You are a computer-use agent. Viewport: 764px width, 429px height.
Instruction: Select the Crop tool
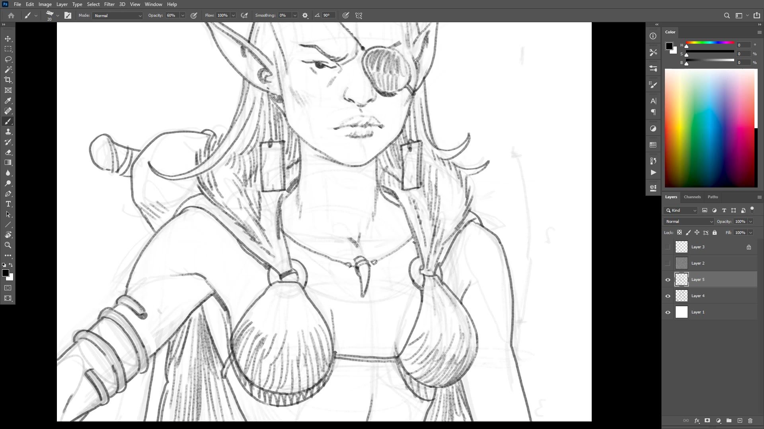coord(8,80)
